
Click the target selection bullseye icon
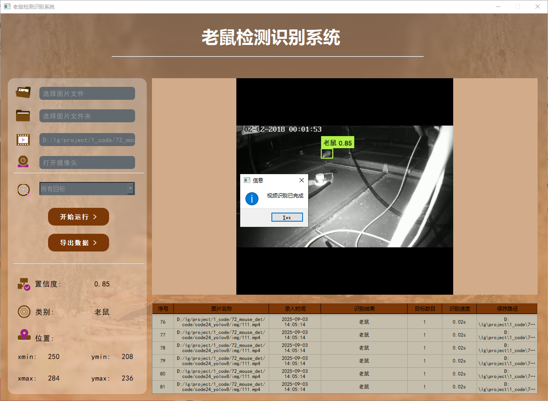(24, 189)
